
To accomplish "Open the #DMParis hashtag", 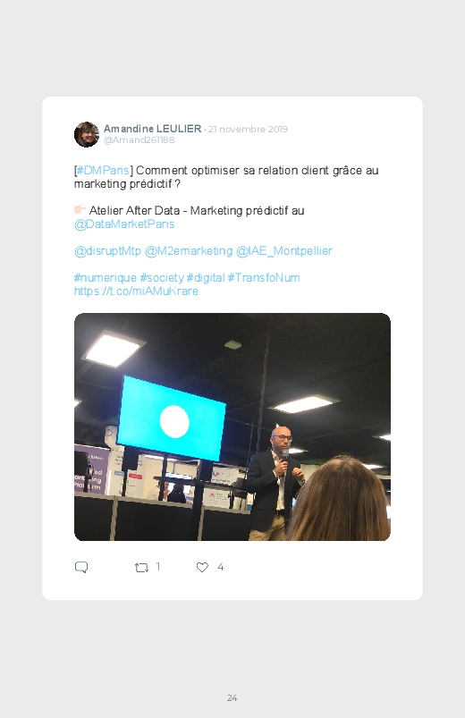I will (x=103, y=171).
